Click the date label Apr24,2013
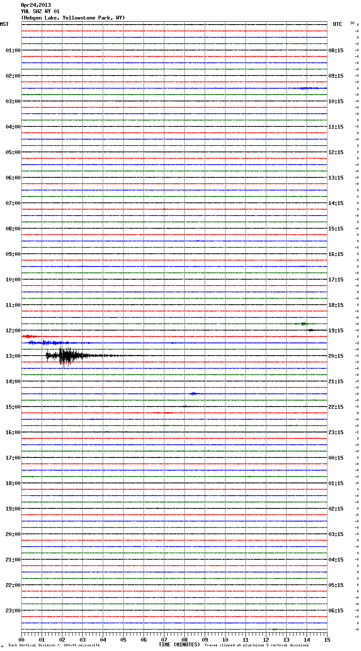This screenshot has height=651, width=361. pyautogui.click(x=36, y=5)
